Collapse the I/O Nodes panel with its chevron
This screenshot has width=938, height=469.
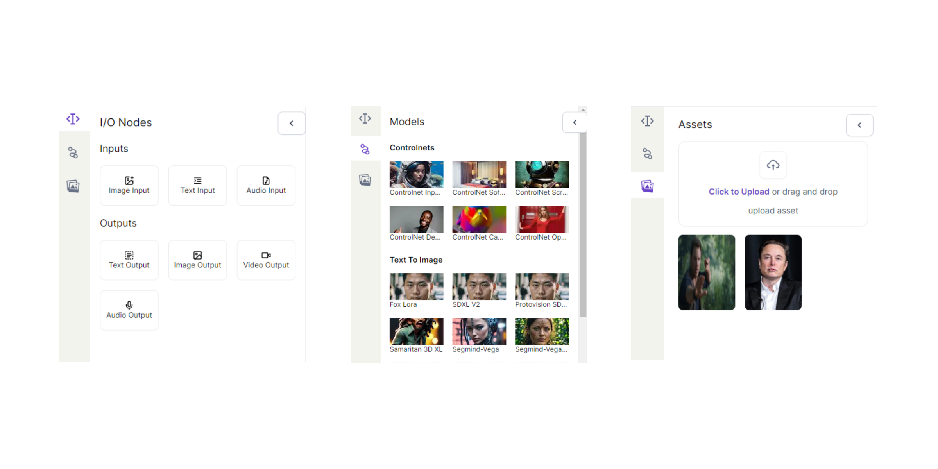click(292, 123)
